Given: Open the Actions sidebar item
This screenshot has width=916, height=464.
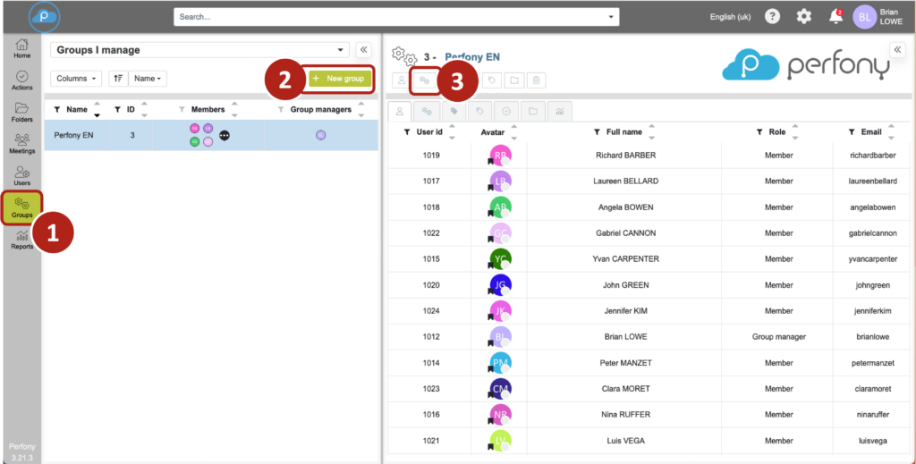Looking at the screenshot, I should pyautogui.click(x=22, y=80).
